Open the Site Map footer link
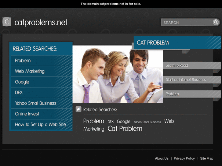The width and height of the screenshot is (222, 166). [206, 158]
